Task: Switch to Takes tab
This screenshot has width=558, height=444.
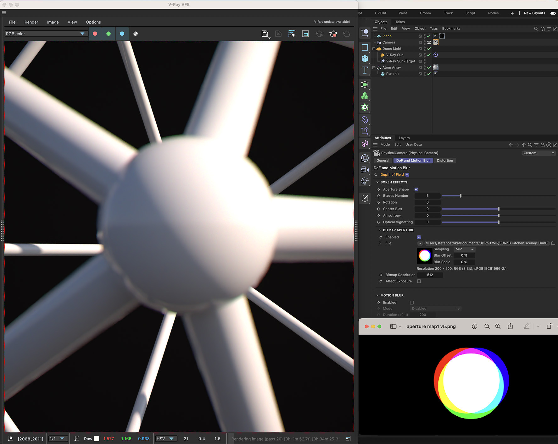Action: tap(400, 22)
